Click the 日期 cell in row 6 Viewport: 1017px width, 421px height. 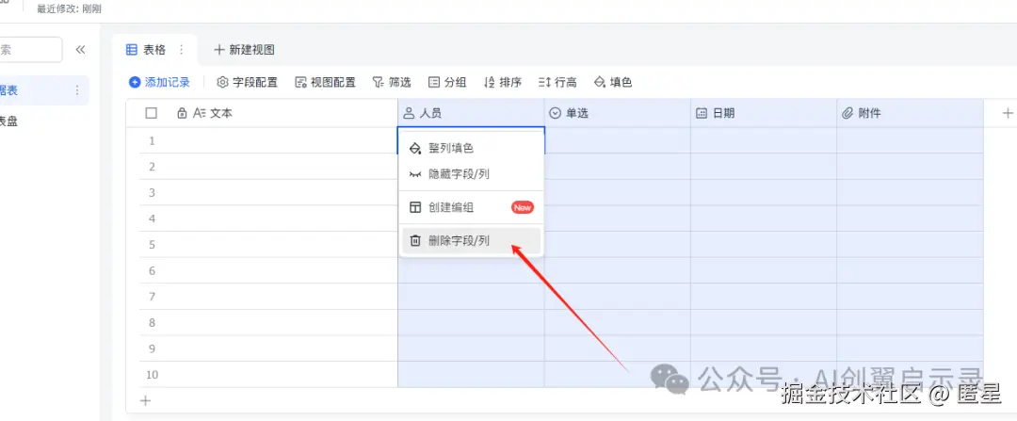[x=764, y=270]
